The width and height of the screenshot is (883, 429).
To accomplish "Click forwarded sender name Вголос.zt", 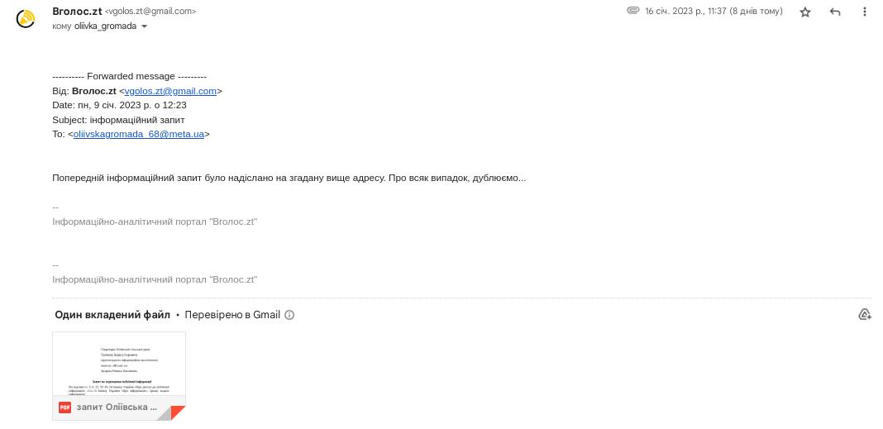I will tap(93, 91).
